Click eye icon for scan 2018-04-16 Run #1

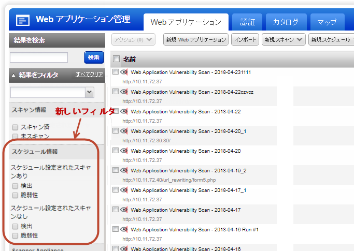124,229
